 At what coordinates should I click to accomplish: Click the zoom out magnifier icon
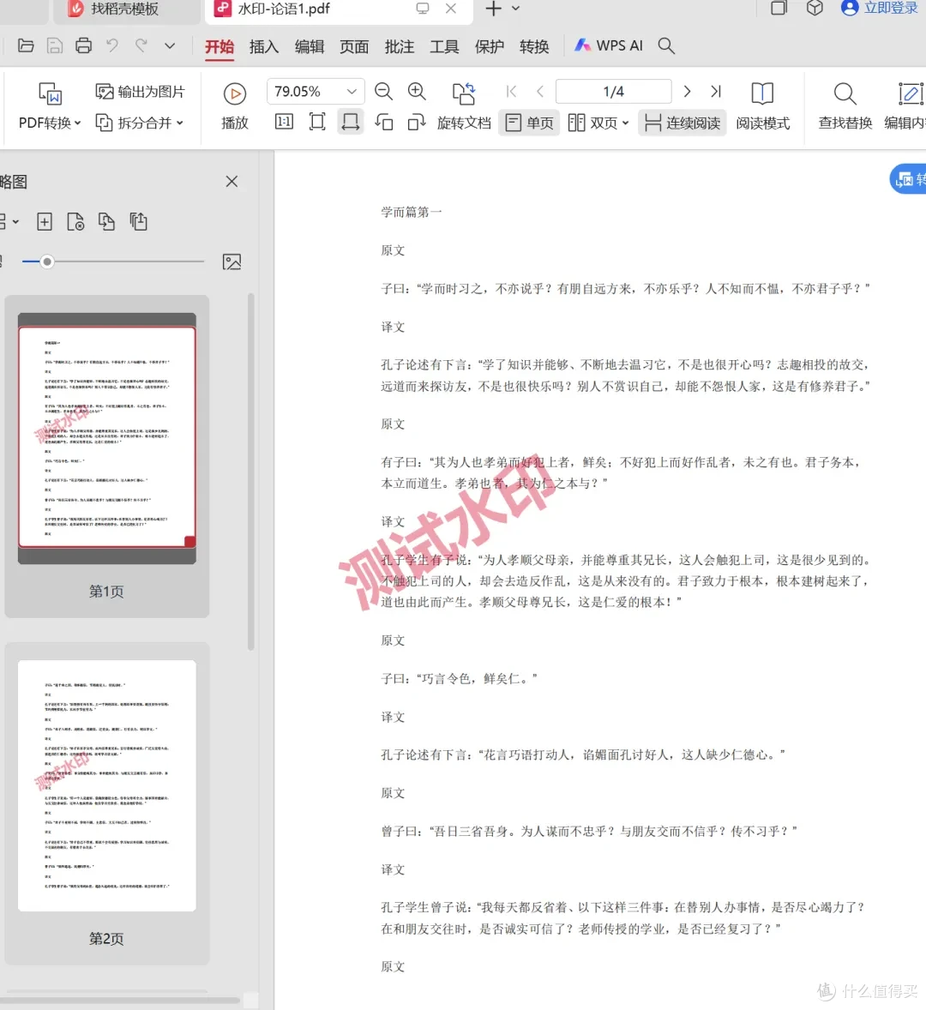pyautogui.click(x=384, y=92)
